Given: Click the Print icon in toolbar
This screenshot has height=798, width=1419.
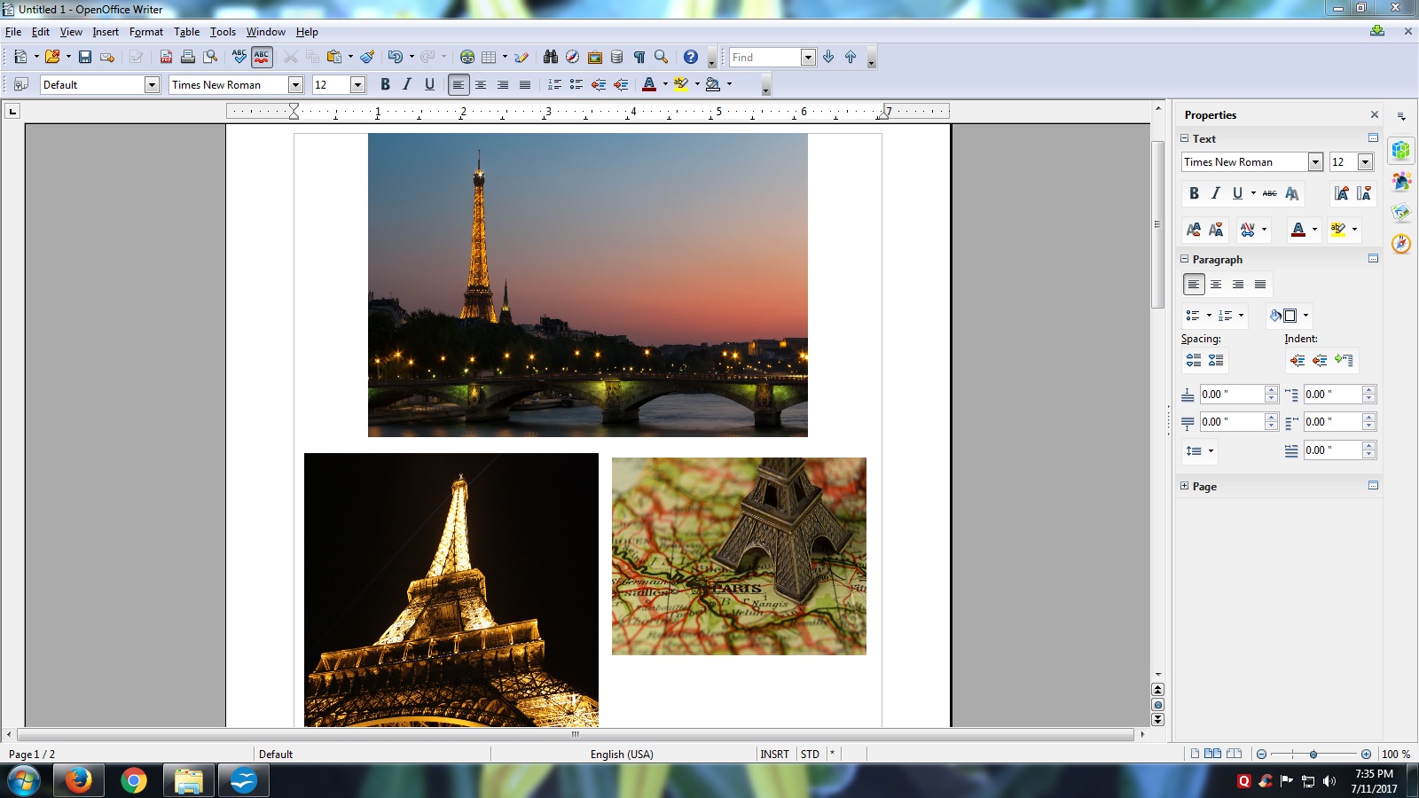Looking at the screenshot, I should point(188,57).
